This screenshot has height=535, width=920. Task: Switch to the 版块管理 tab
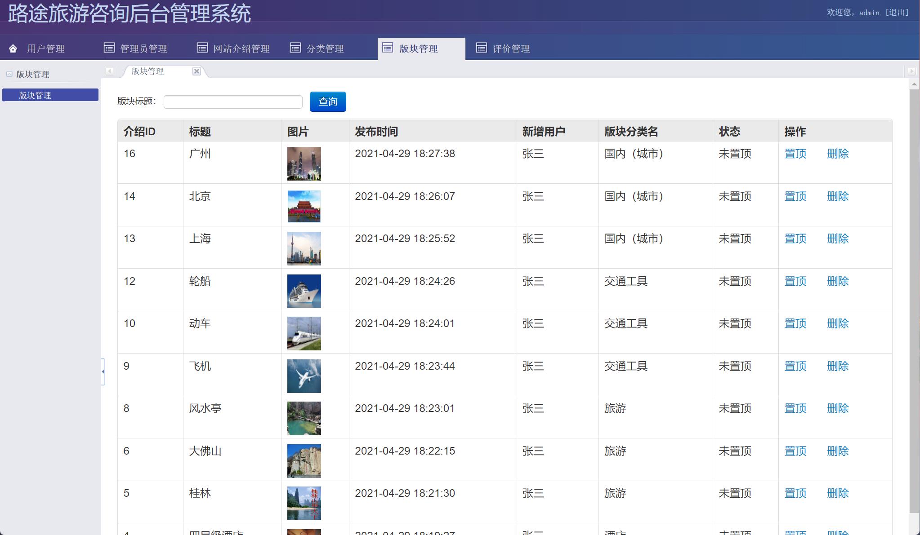(x=147, y=71)
